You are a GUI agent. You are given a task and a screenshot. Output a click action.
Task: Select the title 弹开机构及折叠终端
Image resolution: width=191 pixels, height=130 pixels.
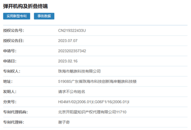coord(25,6)
